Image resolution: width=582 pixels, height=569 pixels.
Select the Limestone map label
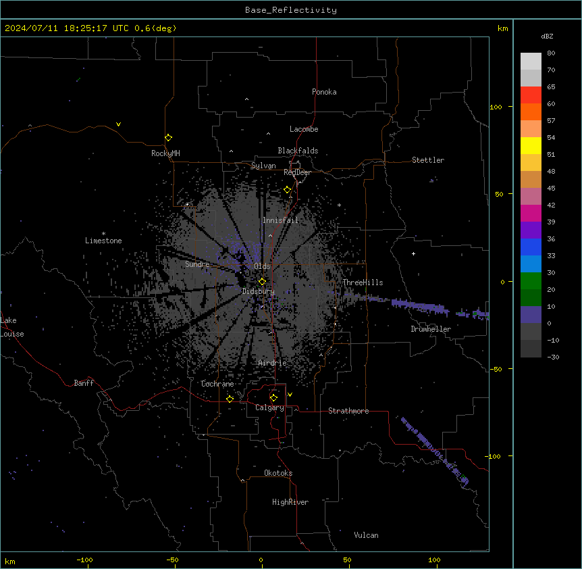click(103, 241)
